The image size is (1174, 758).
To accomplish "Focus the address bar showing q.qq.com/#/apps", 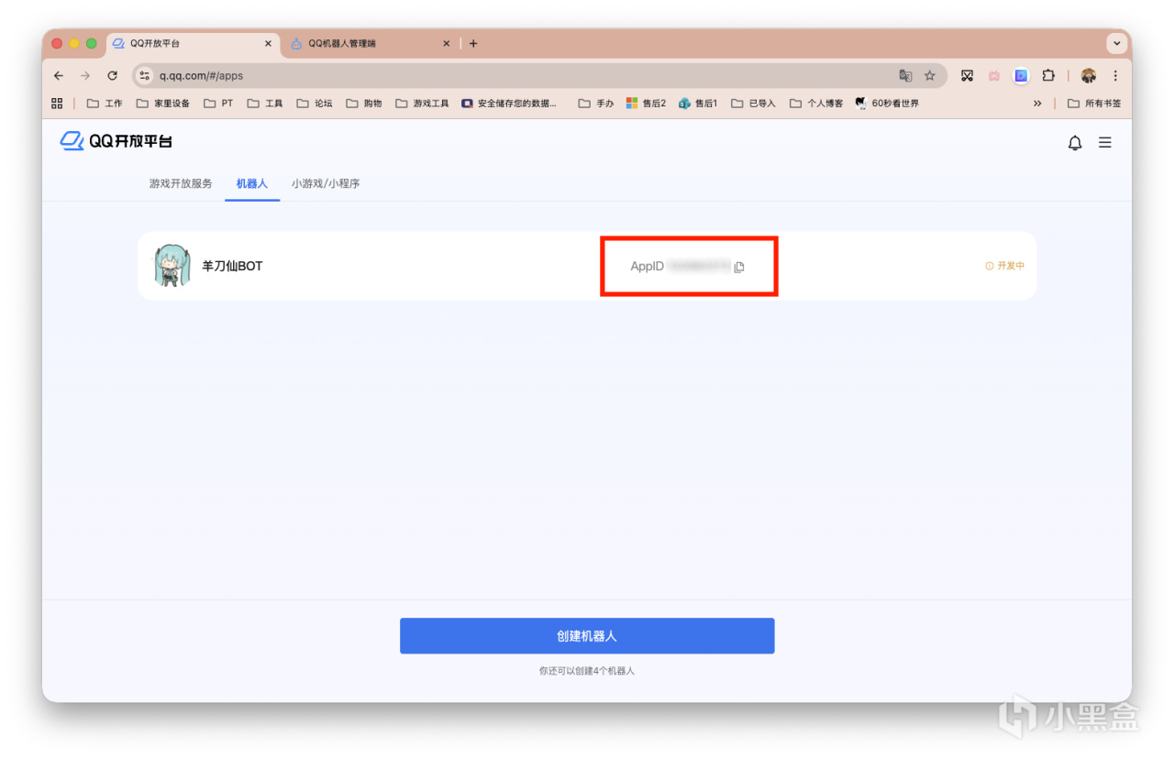I will (539, 76).
